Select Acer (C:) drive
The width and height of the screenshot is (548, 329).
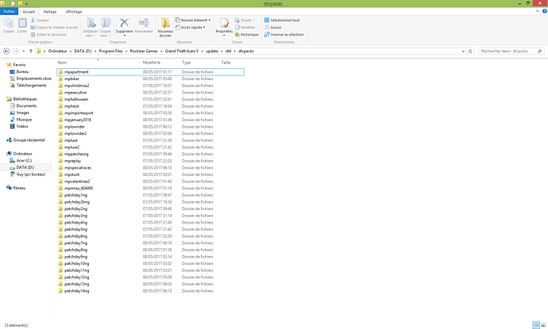point(24,160)
